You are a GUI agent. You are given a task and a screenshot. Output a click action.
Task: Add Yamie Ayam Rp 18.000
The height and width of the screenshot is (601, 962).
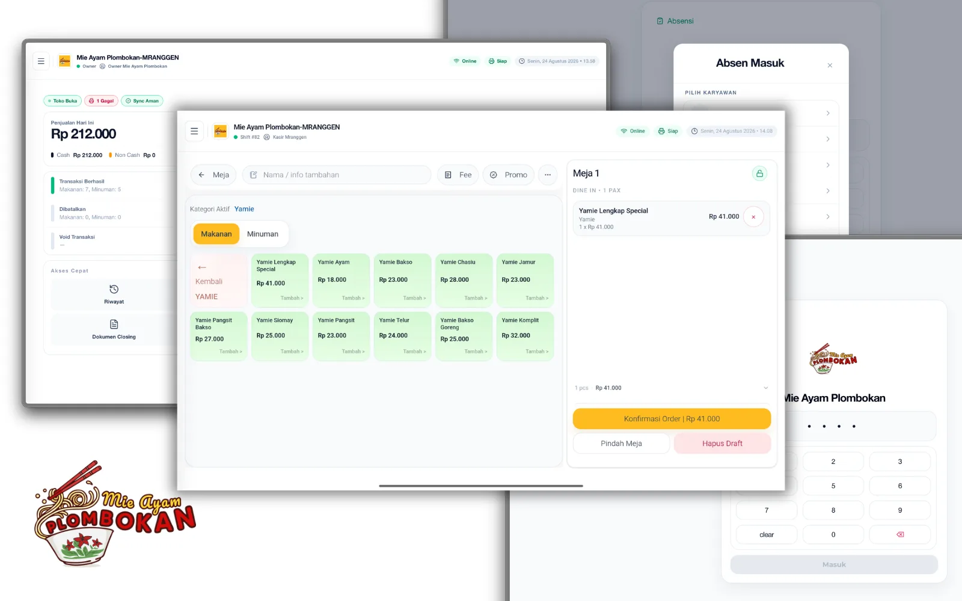(x=341, y=280)
